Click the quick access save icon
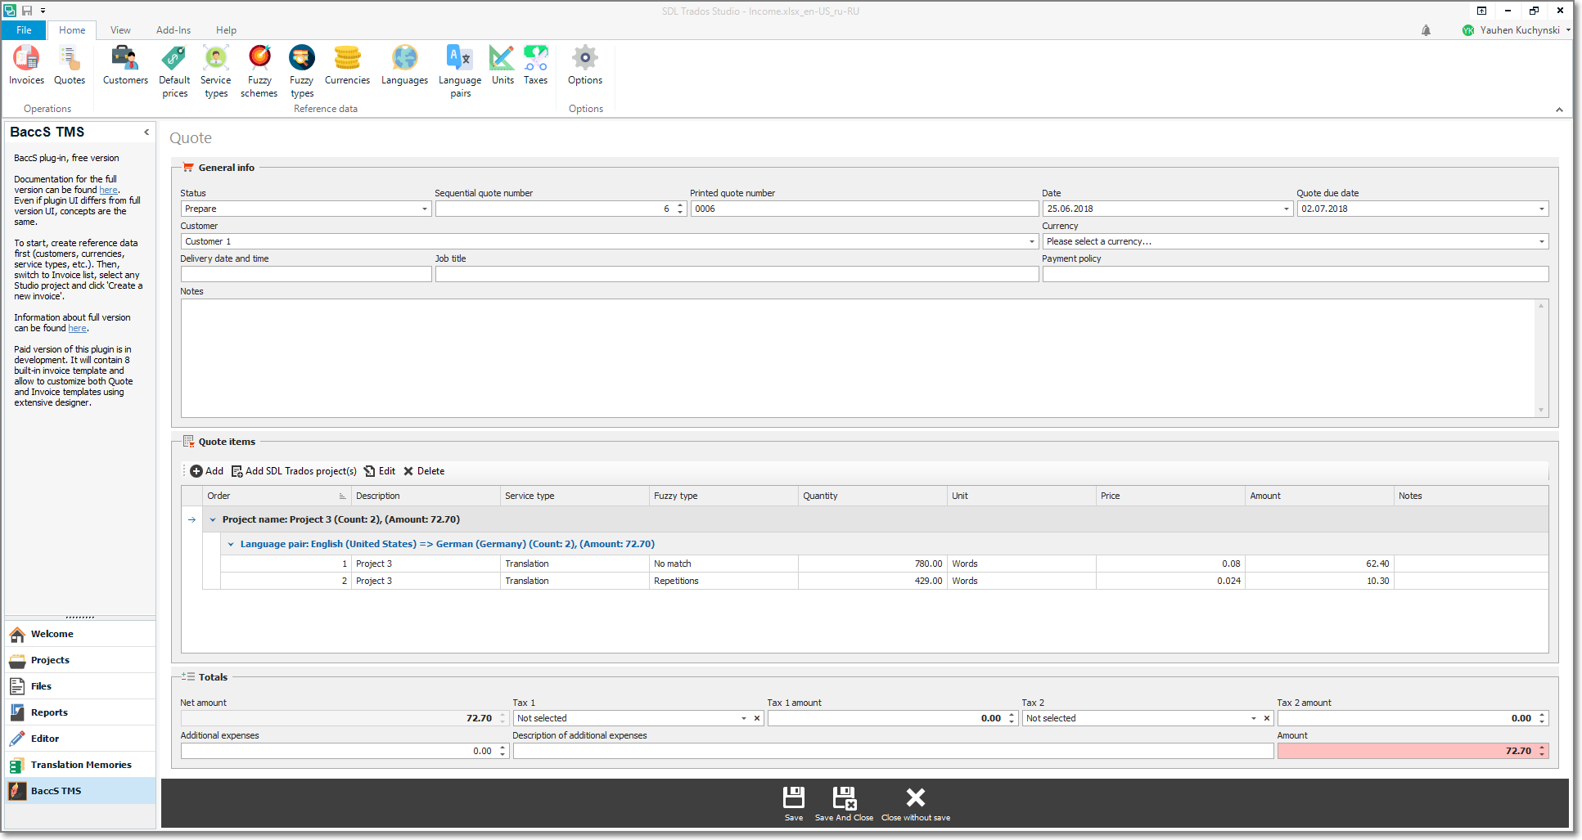 27,11
